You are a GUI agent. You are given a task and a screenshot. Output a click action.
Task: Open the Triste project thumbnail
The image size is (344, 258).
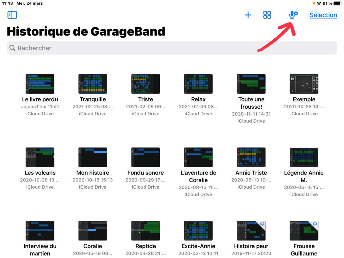point(146,84)
